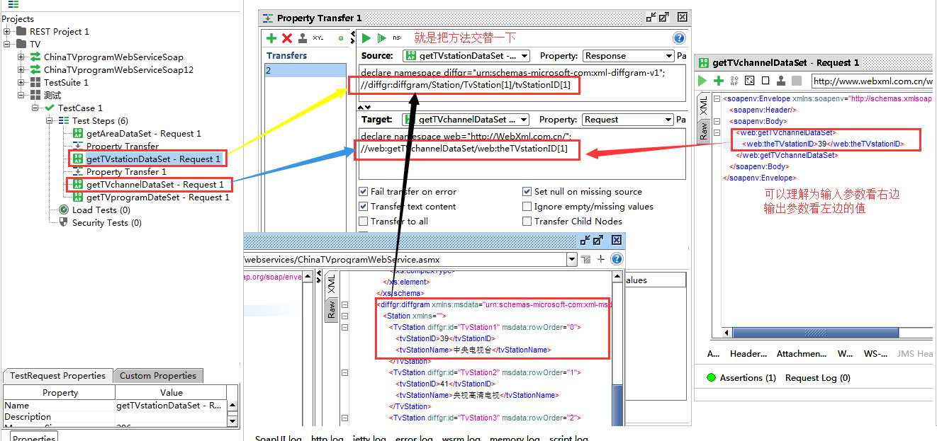Collapse the TvStation2 XML node
The image size is (937, 441).
click(345, 373)
